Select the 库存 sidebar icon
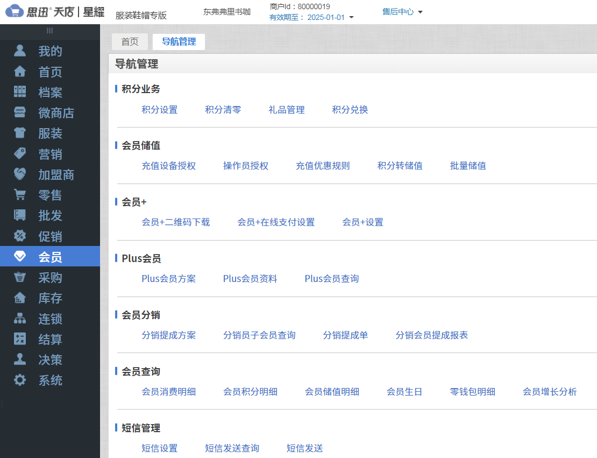Viewport: 597px width, 458px height. click(x=49, y=298)
